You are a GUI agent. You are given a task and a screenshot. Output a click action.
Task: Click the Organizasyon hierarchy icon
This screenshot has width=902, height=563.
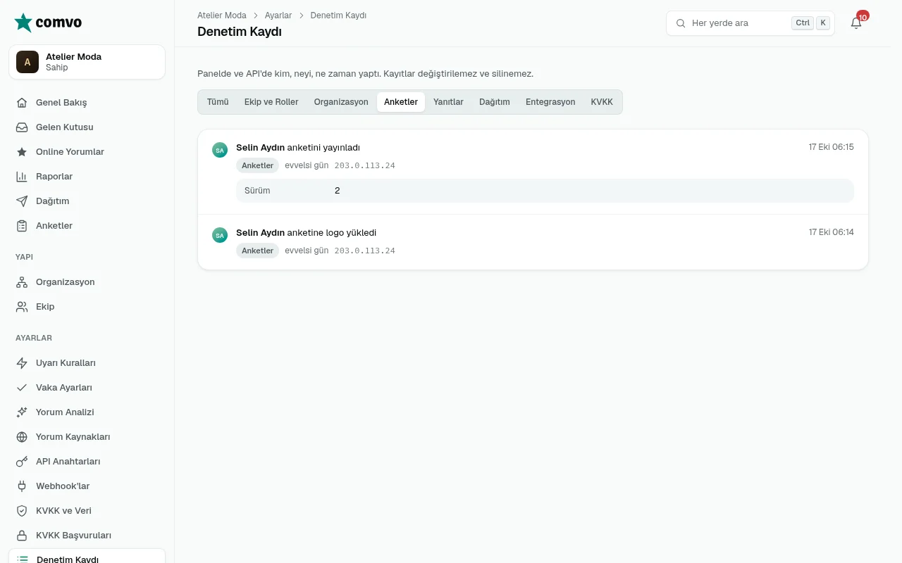click(x=22, y=282)
